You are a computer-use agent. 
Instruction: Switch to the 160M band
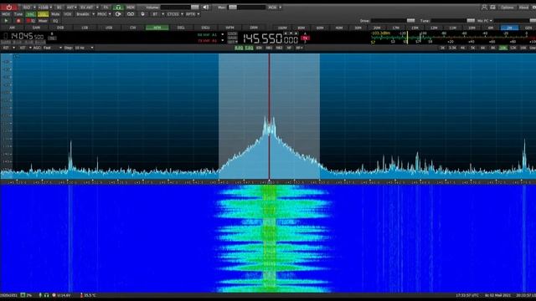pos(282,28)
